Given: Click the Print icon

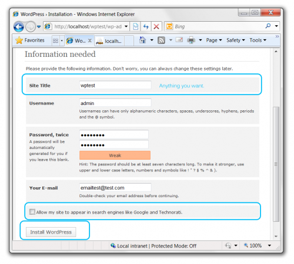Looking at the screenshot, I should [x=191, y=40].
